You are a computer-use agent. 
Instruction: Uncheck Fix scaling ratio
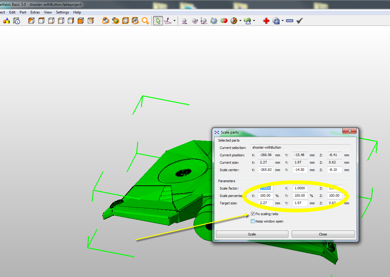coord(253,214)
